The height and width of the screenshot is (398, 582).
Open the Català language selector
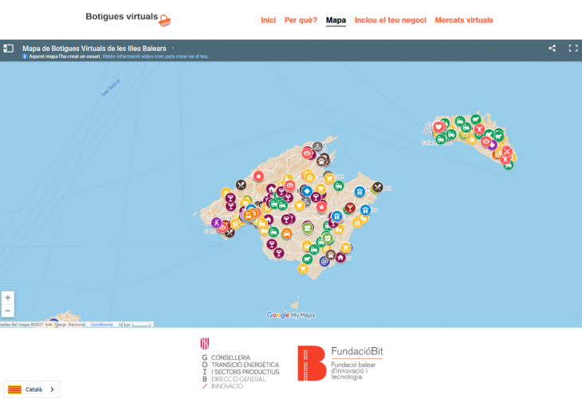[x=30, y=389]
